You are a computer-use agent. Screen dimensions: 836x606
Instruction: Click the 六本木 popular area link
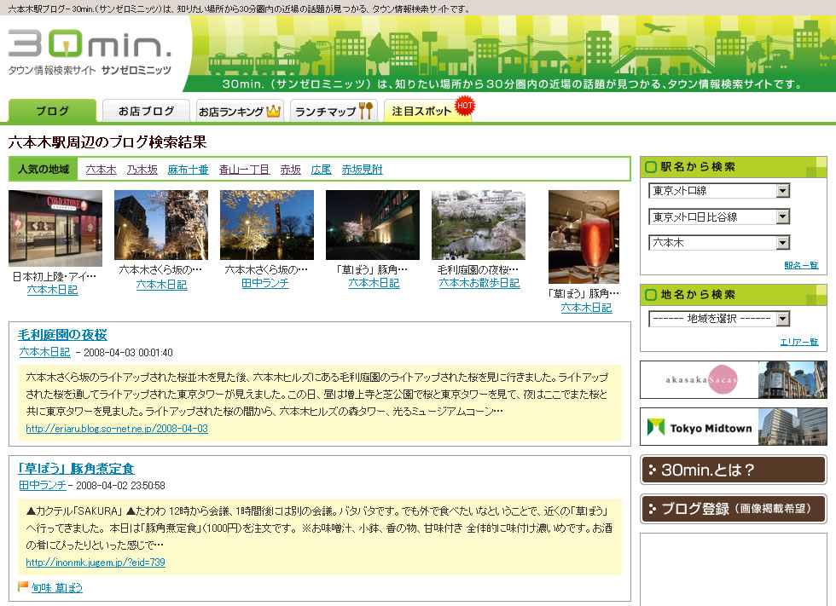(x=101, y=170)
